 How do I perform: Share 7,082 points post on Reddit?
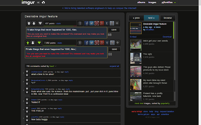click(112, 43)
